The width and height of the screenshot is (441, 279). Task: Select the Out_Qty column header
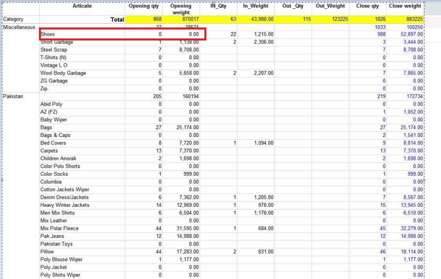coord(293,6)
